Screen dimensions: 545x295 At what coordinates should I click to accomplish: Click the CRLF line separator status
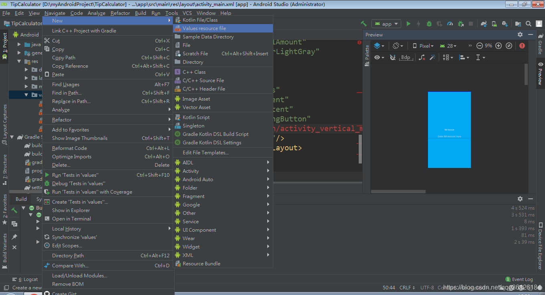tap(407, 287)
